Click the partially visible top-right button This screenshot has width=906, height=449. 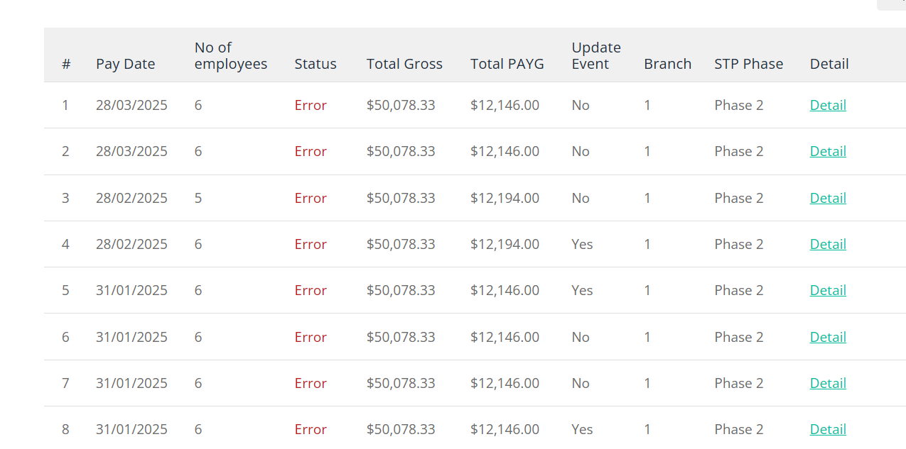tap(891, 4)
